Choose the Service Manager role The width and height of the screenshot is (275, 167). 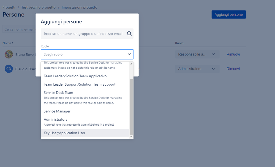(x=85, y=111)
